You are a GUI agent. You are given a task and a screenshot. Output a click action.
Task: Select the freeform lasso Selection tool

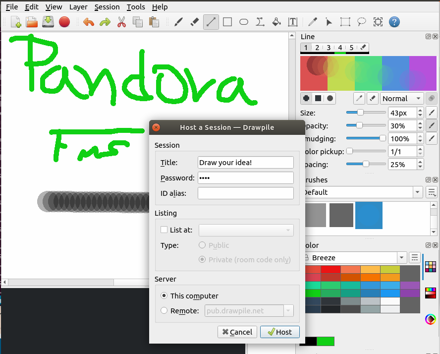tap(361, 22)
